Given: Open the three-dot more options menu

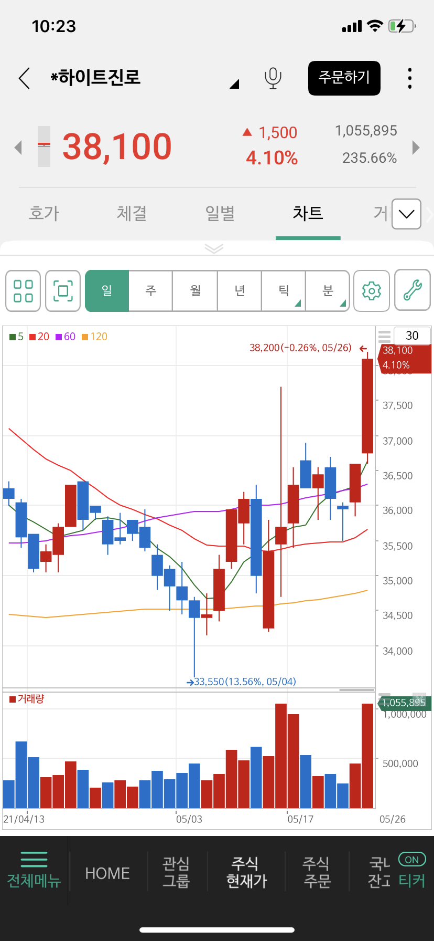Looking at the screenshot, I should click(409, 78).
